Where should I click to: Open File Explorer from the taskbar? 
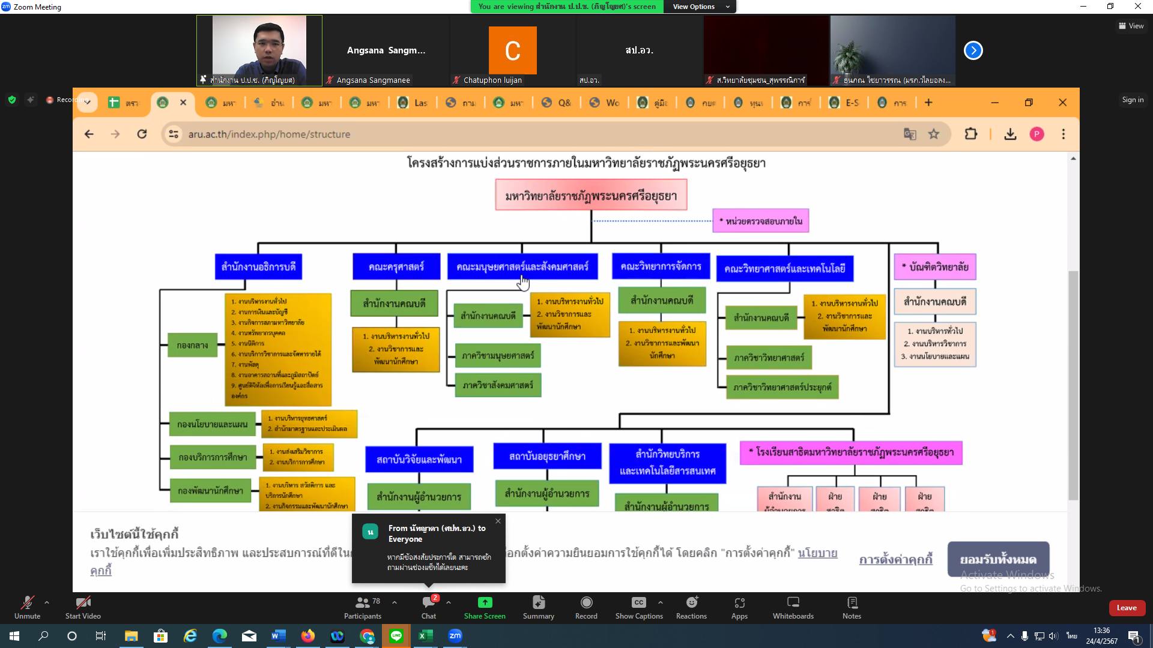131,636
